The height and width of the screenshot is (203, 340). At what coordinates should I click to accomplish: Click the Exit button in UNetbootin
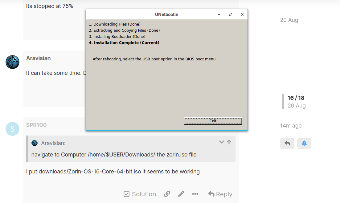coord(213,121)
